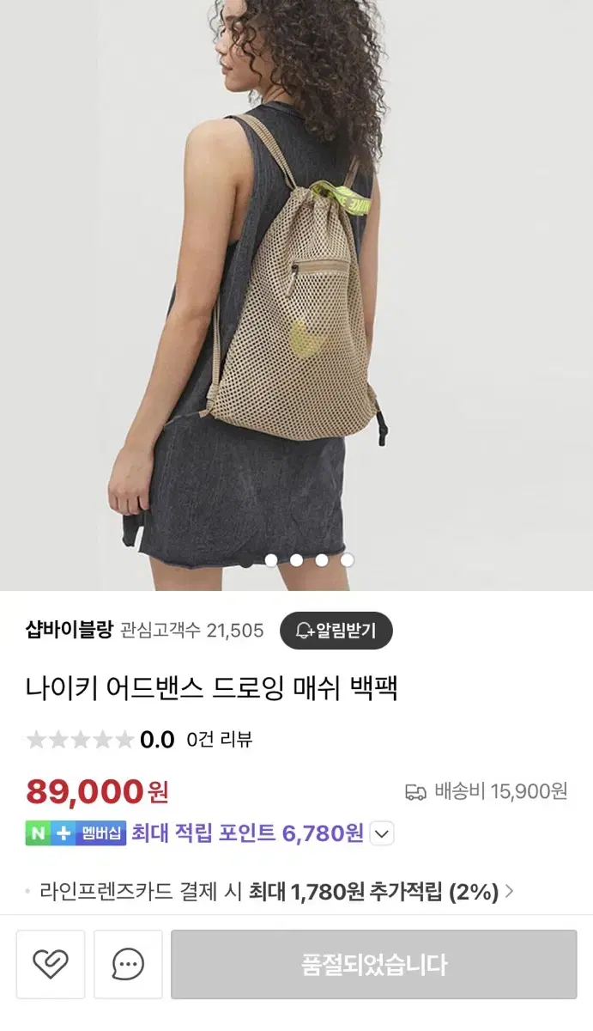Open the chat inquiry speech bubble icon
Image resolution: width=593 pixels, height=1031 pixels.
point(128,964)
